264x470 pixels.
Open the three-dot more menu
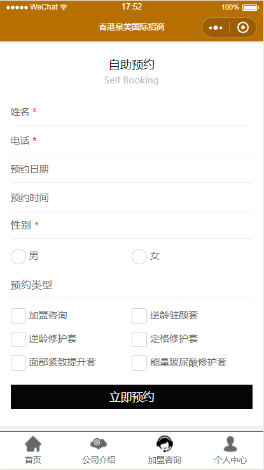point(216,27)
